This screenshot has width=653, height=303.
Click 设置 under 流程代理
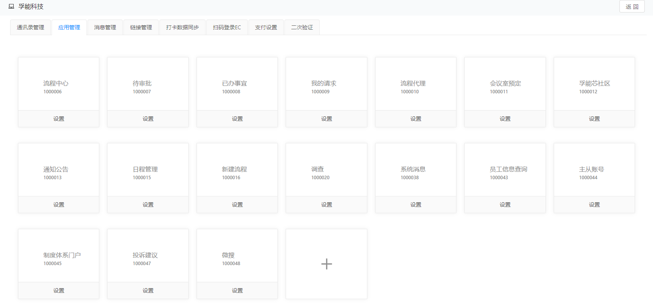click(416, 119)
